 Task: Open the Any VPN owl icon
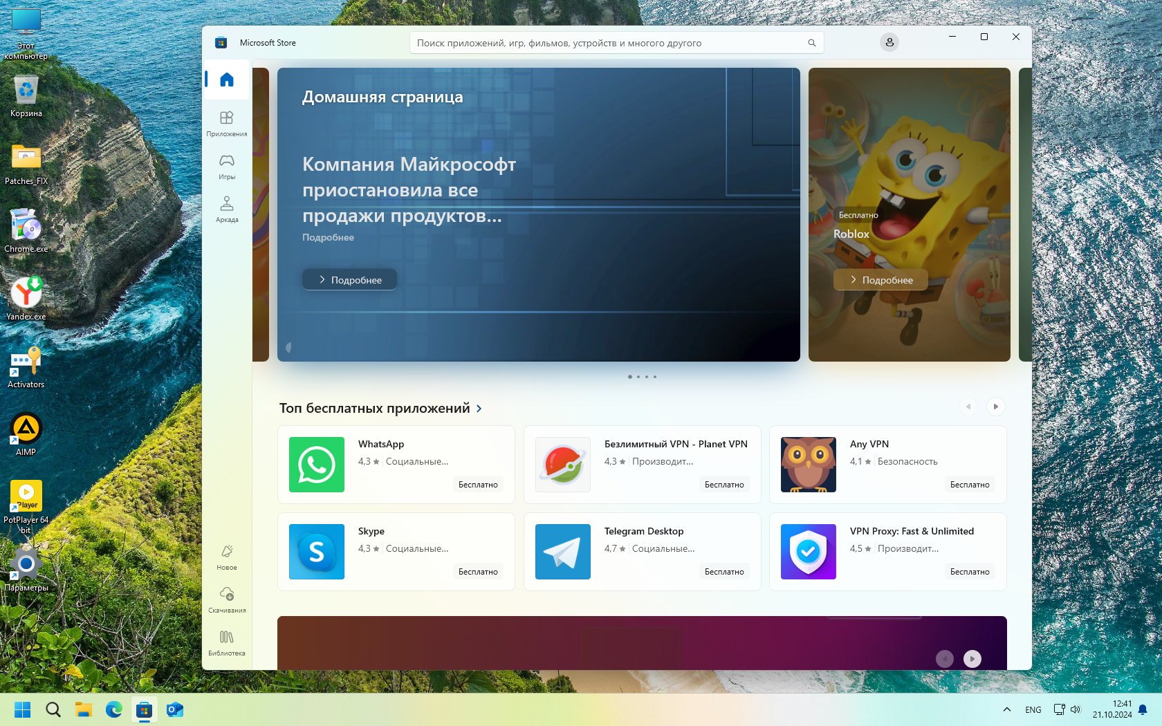click(809, 465)
